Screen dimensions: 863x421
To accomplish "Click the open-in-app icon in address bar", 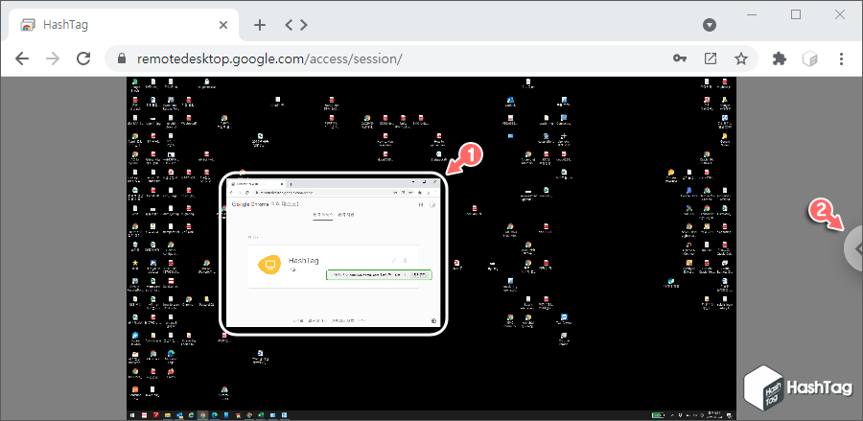I will (x=711, y=58).
